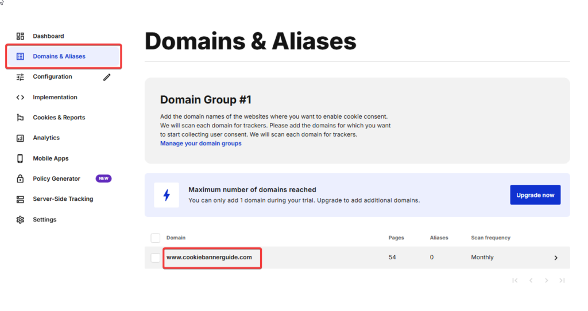The width and height of the screenshot is (588, 311).
Task: Click the Aliases column header
Action: tap(439, 238)
